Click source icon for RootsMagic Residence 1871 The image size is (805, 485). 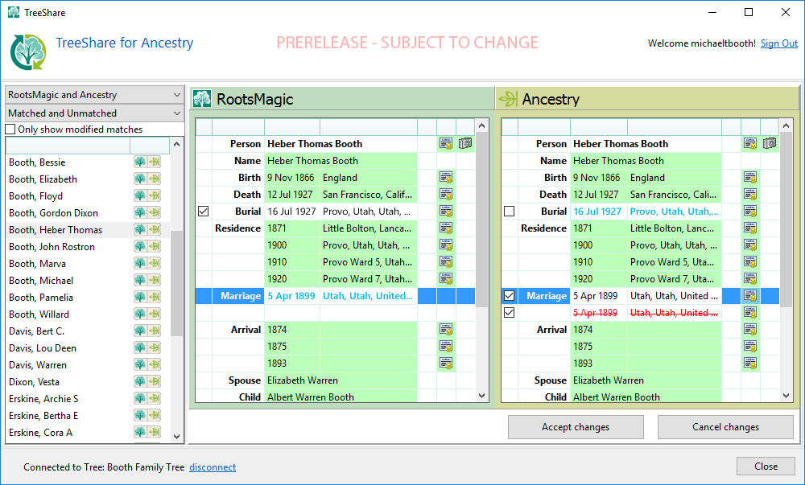click(446, 228)
